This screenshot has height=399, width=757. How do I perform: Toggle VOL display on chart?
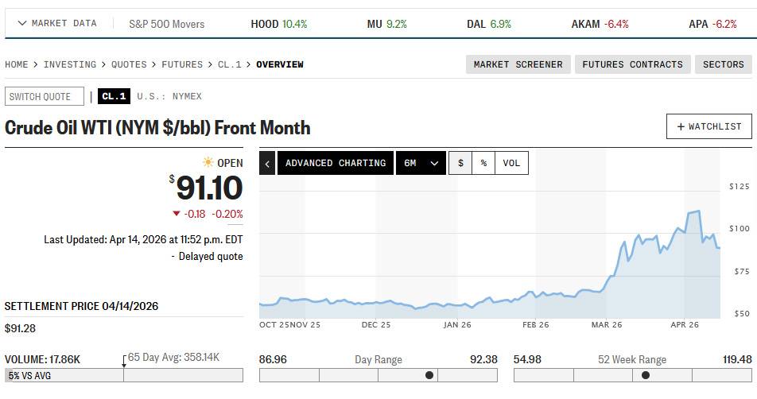point(512,163)
